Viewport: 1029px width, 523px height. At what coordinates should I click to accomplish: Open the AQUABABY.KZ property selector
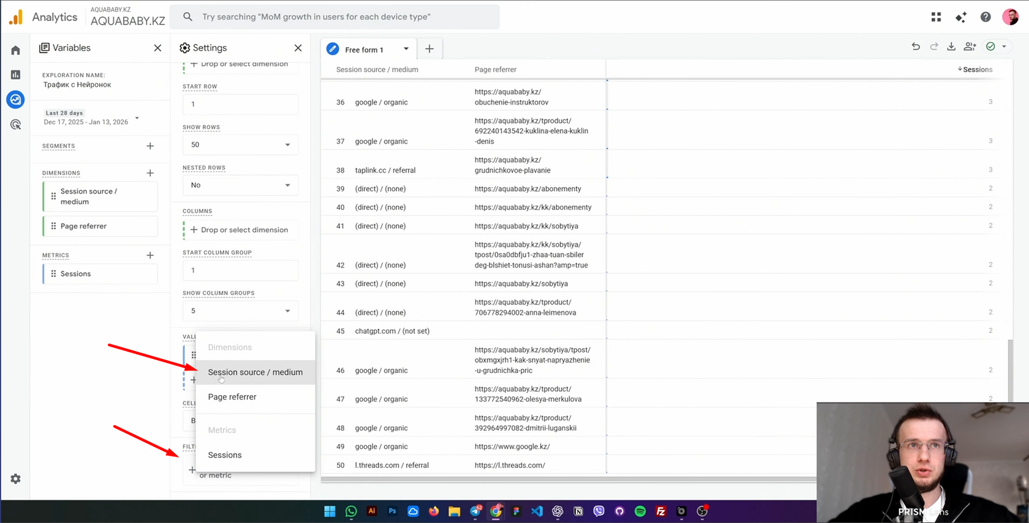pyautogui.click(x=127, y=17)
